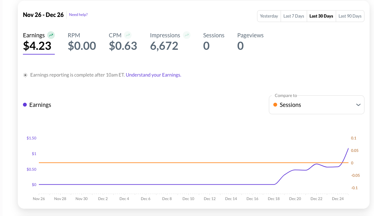
Task: Click the purple Earnings legend dot
Action: (x=25, y=105)
